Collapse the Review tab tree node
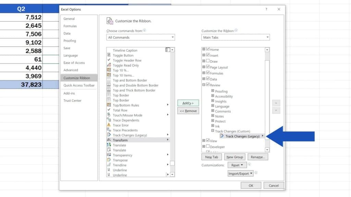351x197 pixels. coord(204,85)
